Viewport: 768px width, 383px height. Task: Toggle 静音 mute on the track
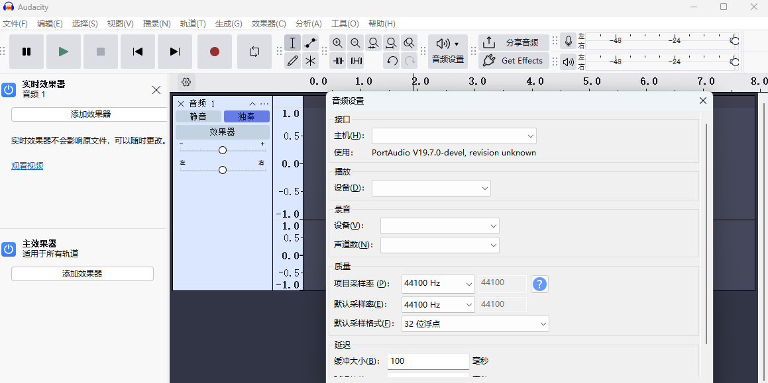pos(198,116)
